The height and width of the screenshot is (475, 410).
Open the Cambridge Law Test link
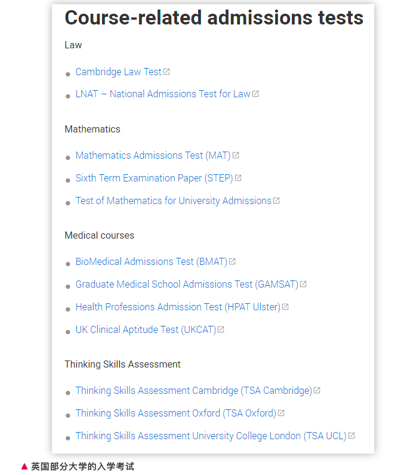point(118,72)
